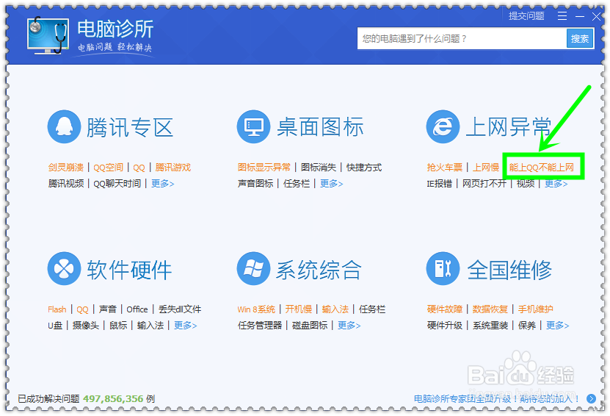The width and height of the screenshot is (610, 416).
Task: Open the 腾讯专区 heading
Action: (x=129, y=127)
